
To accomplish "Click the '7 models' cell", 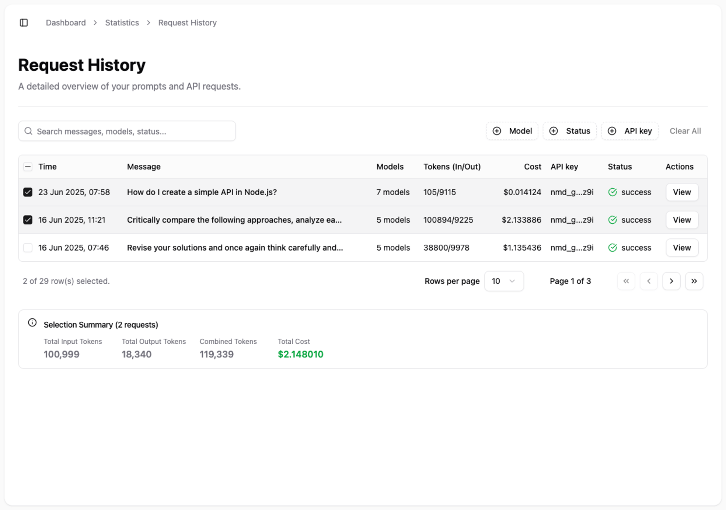I will [x=393, y=192].
